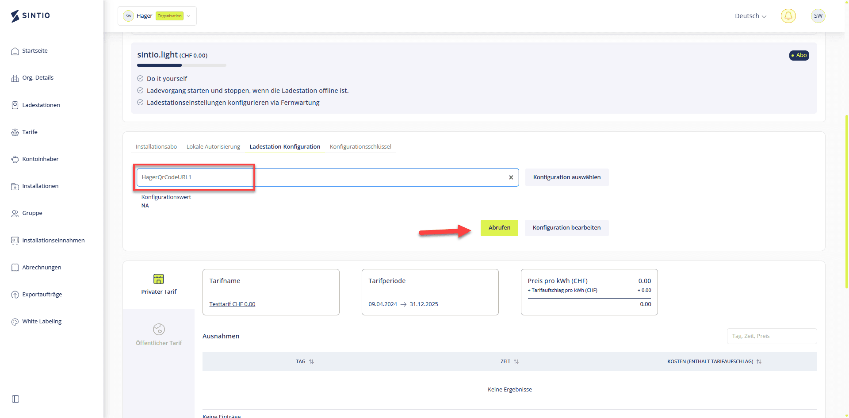Screen dimensions: 849x418
Task: Collapse the sidebar using the panel icon
Action: [x=15, y=399]
